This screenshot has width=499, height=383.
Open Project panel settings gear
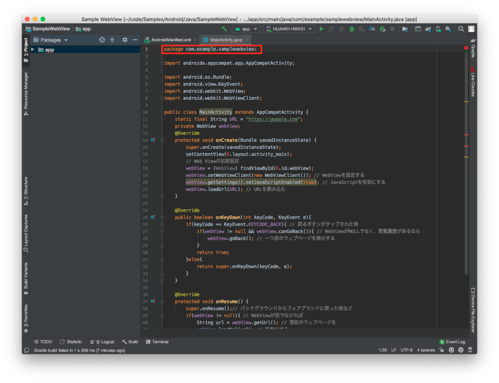click(125, 40)
